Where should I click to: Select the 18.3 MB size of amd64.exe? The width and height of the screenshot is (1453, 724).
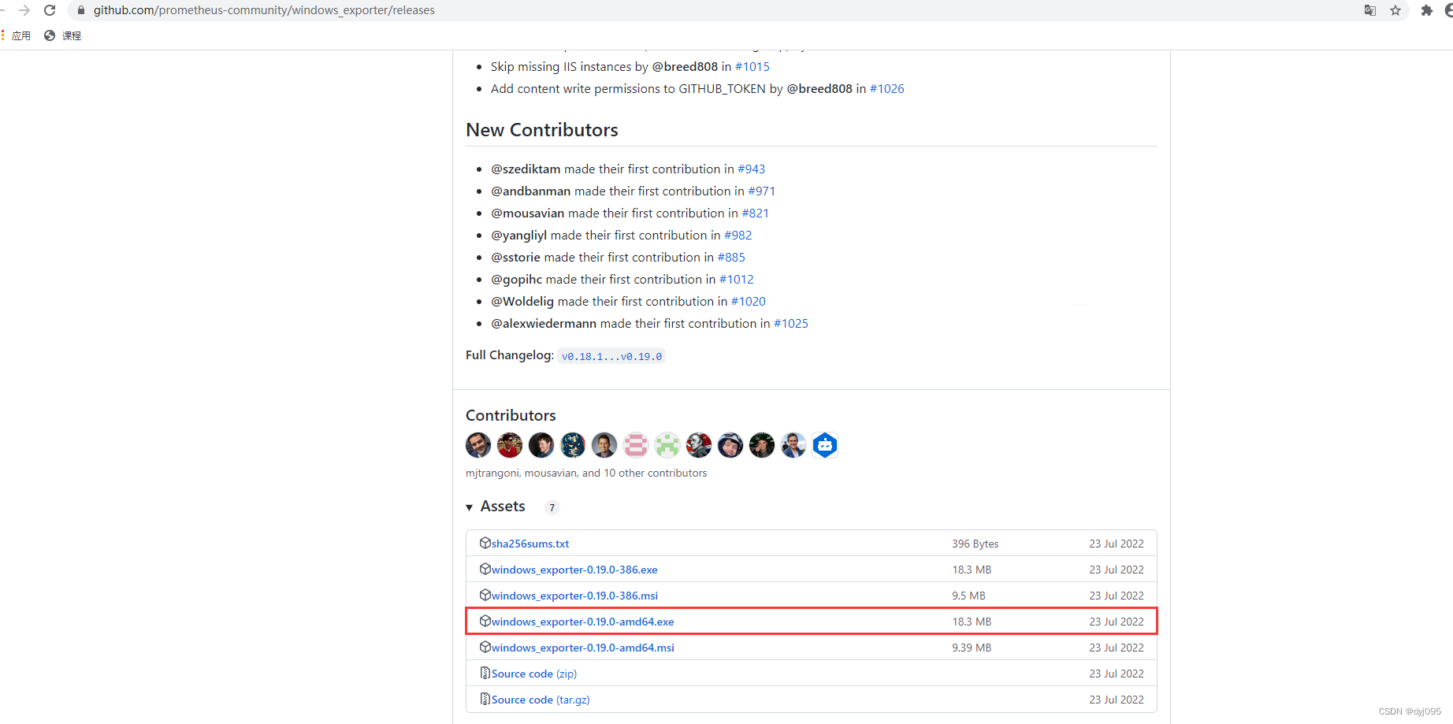pyautogui.click(x=972, y=622)
